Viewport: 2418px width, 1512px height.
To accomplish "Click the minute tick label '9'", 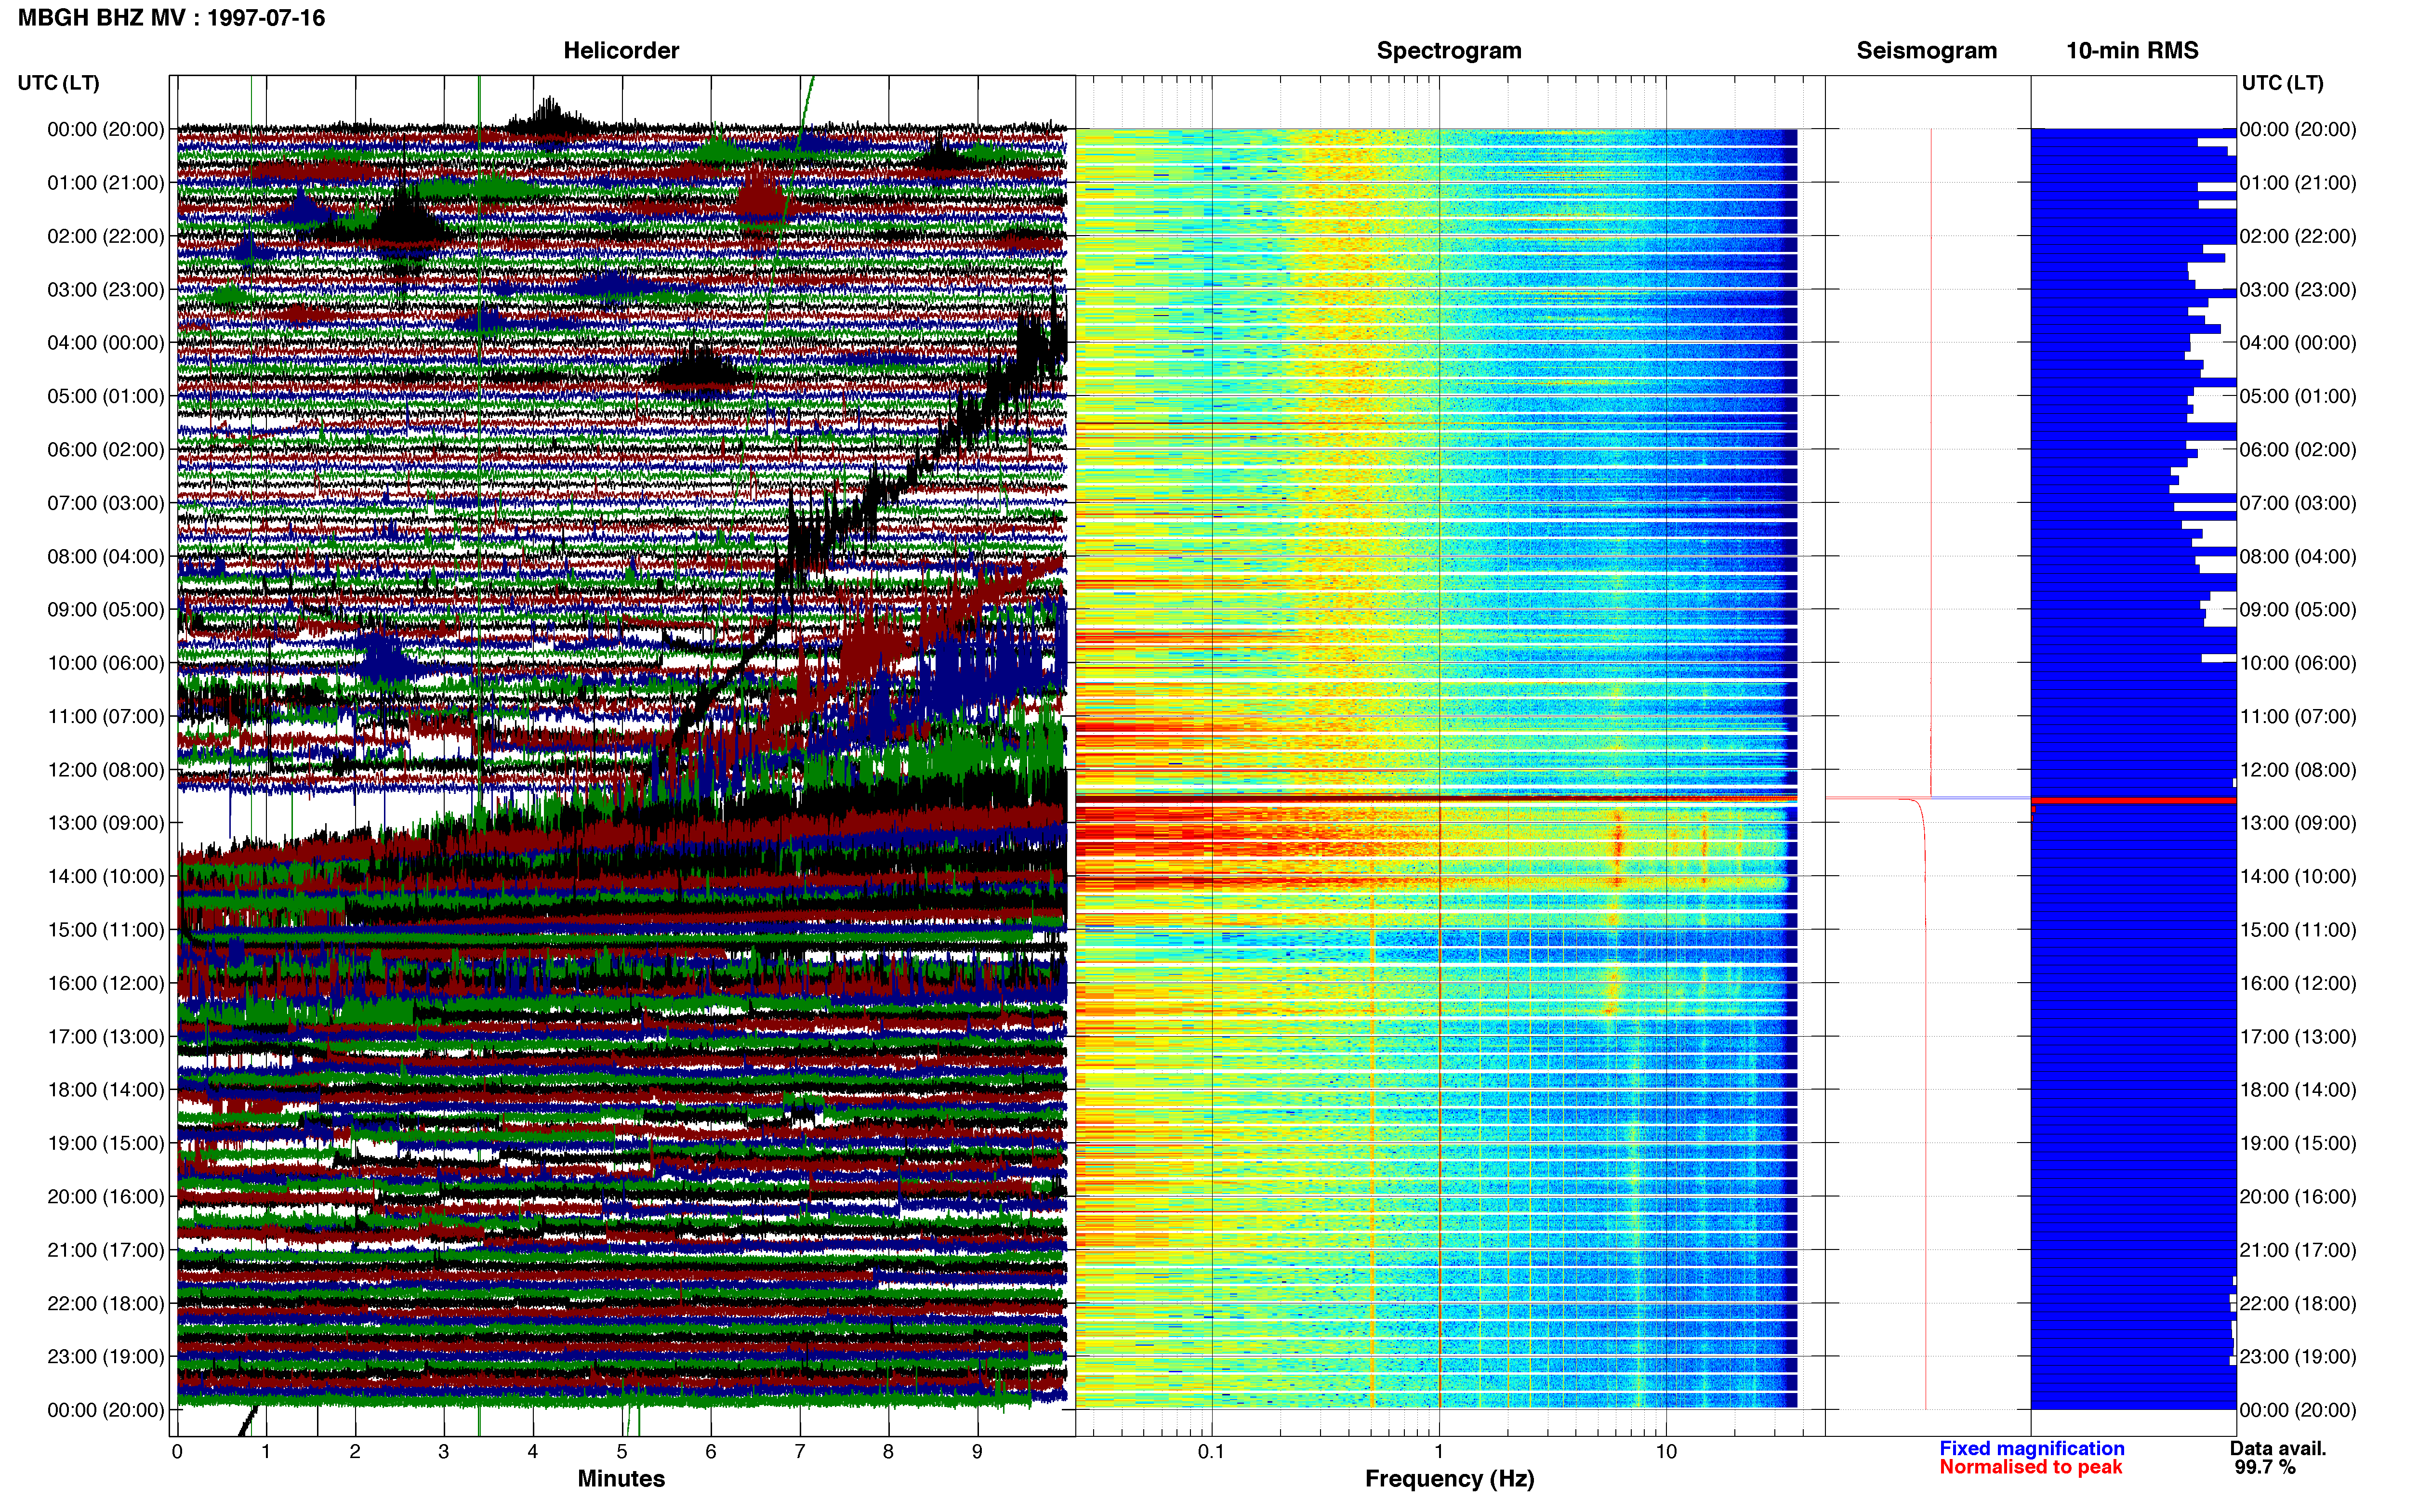I will [x=977, y=1452].
